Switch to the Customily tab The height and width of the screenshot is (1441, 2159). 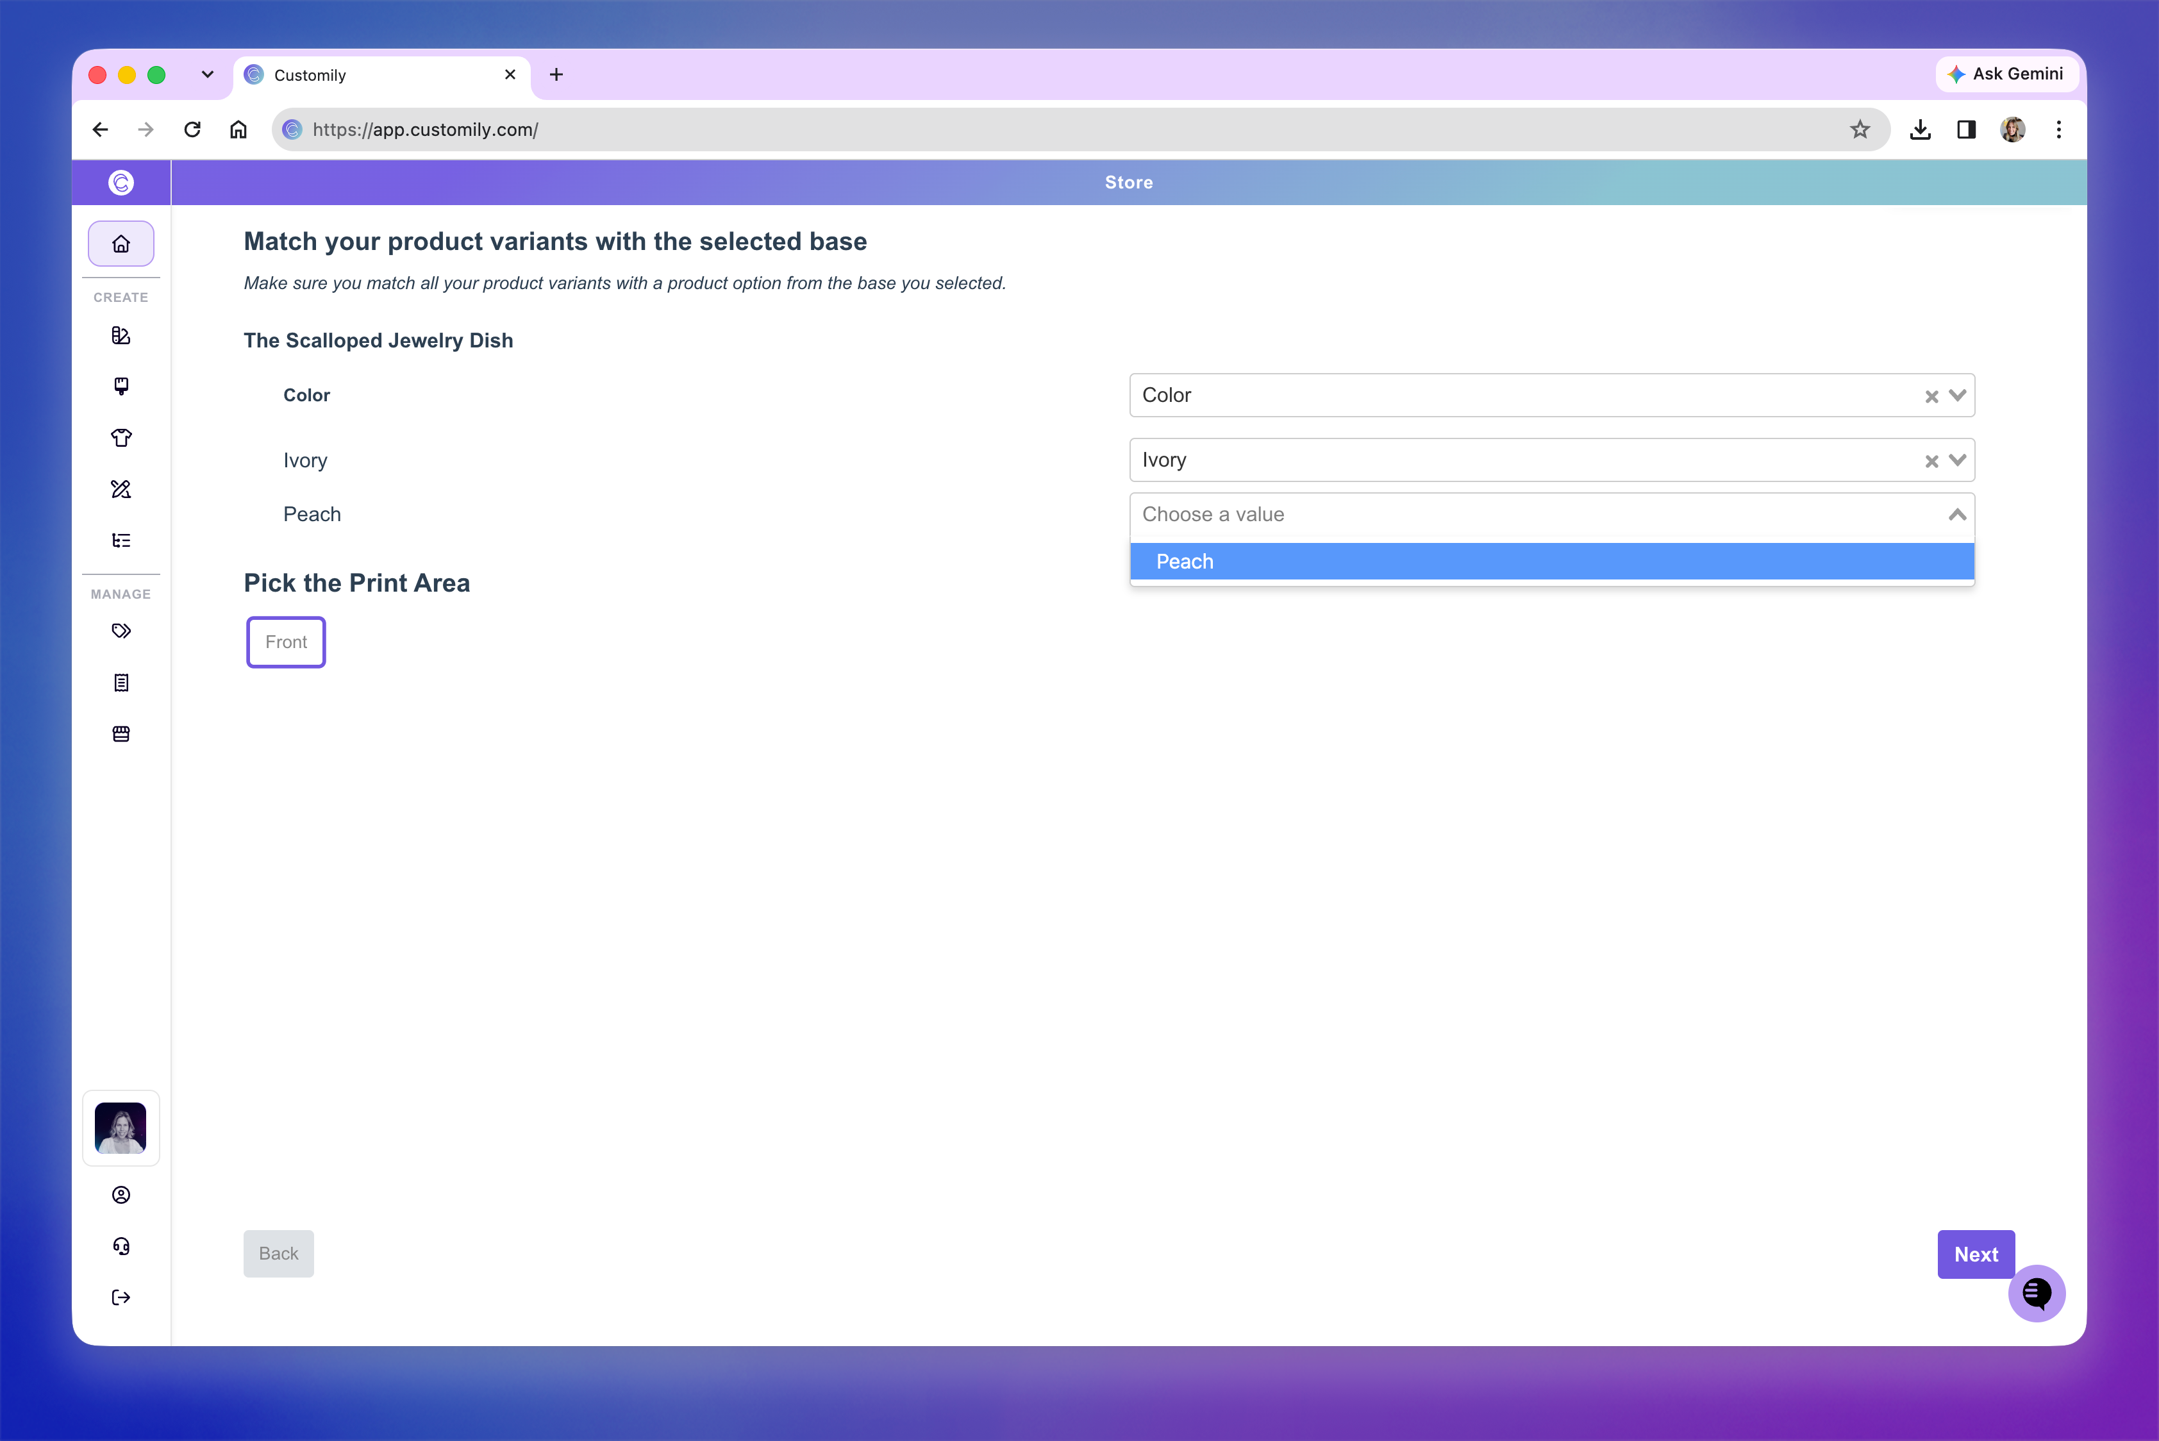(381, 76)
